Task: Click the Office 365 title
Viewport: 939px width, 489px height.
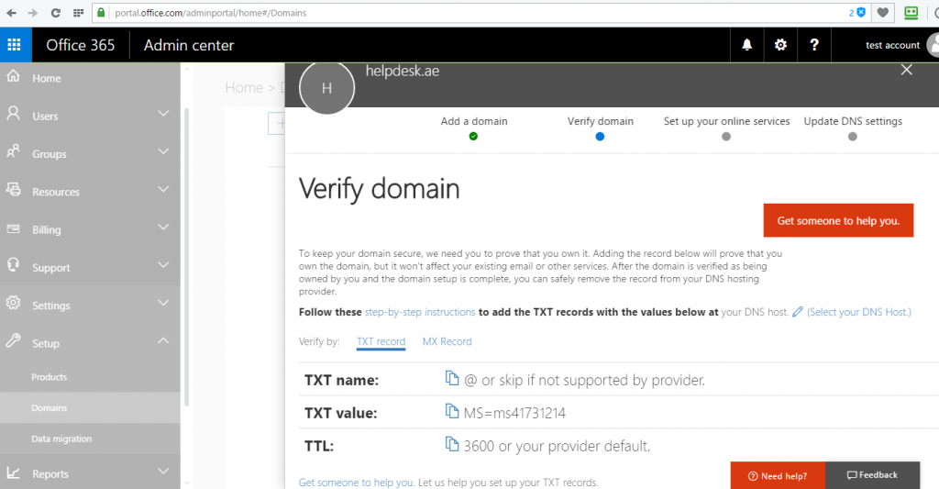Action: click(x=81, y=45)
